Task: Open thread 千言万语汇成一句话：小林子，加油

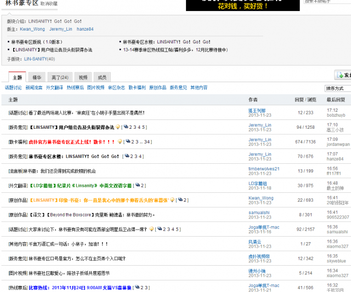Action: 68,244
